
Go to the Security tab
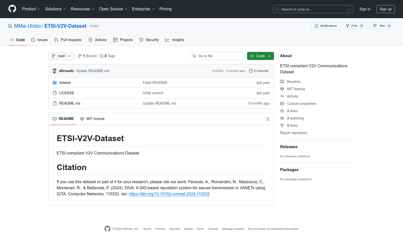pyautogui.click(x=149, y=40)
